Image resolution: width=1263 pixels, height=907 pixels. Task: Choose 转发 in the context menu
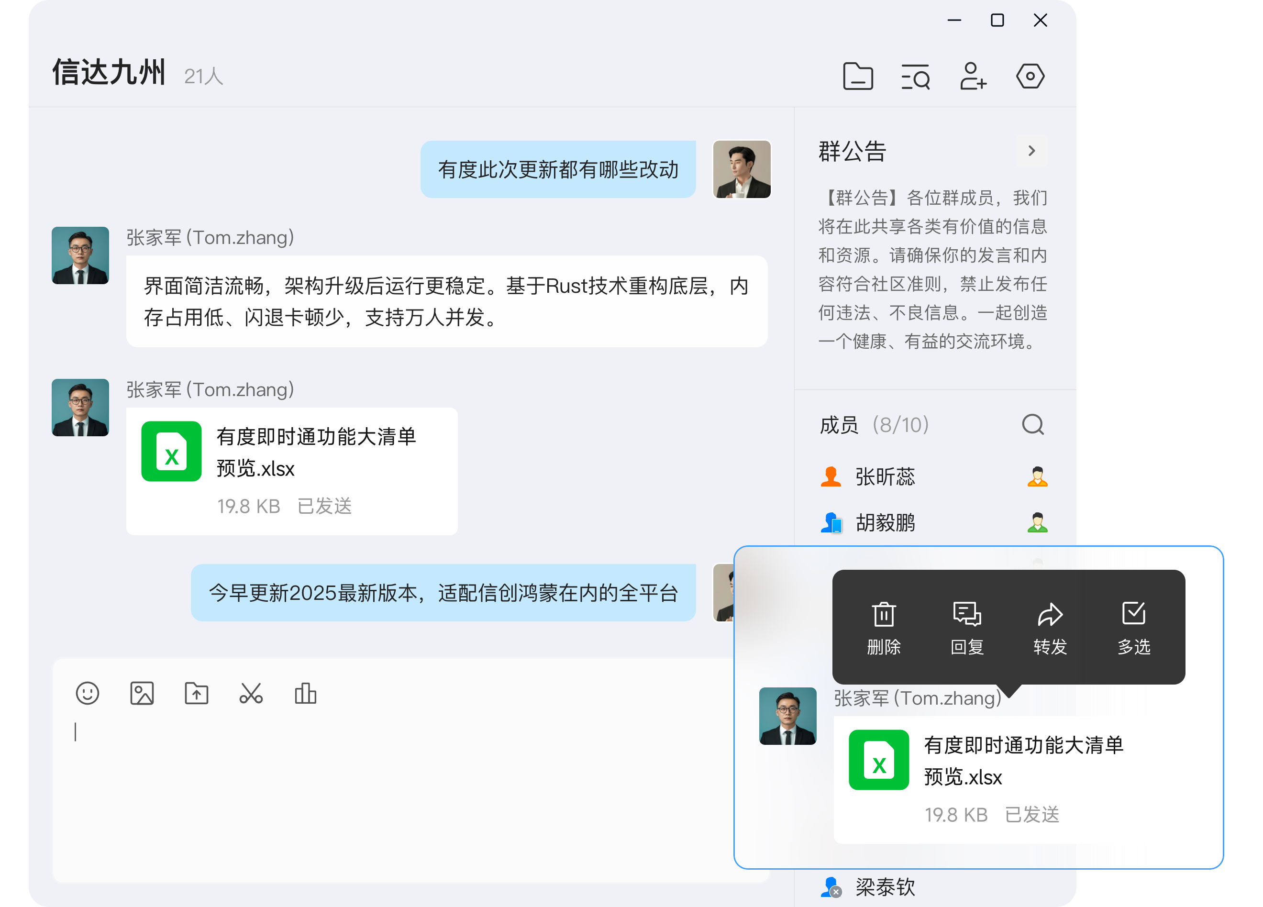[x=1050, y=628]
